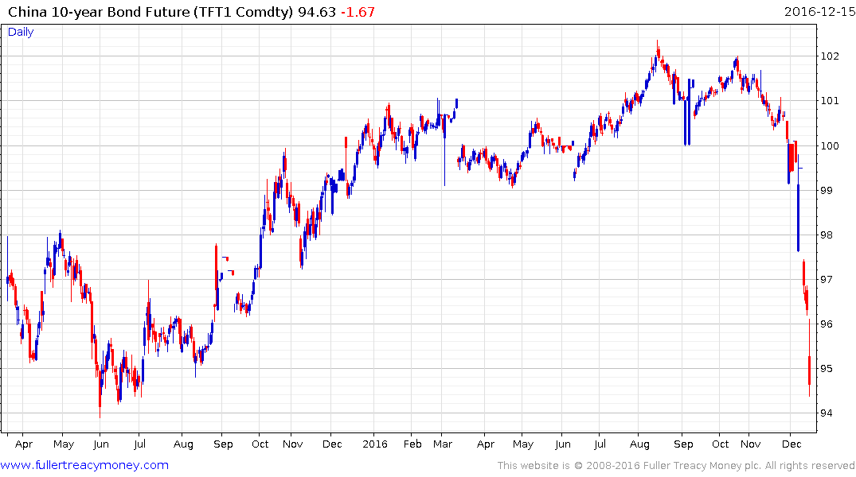Click the 'Aug' label right of '2016'
The height and width of the screenshot is (477, 856).
(640, 444)
